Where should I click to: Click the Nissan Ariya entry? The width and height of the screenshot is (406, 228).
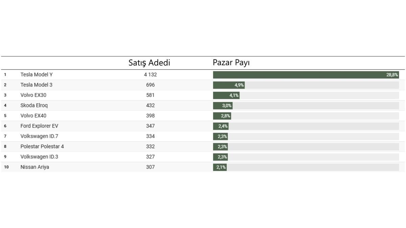click(35, 167)
